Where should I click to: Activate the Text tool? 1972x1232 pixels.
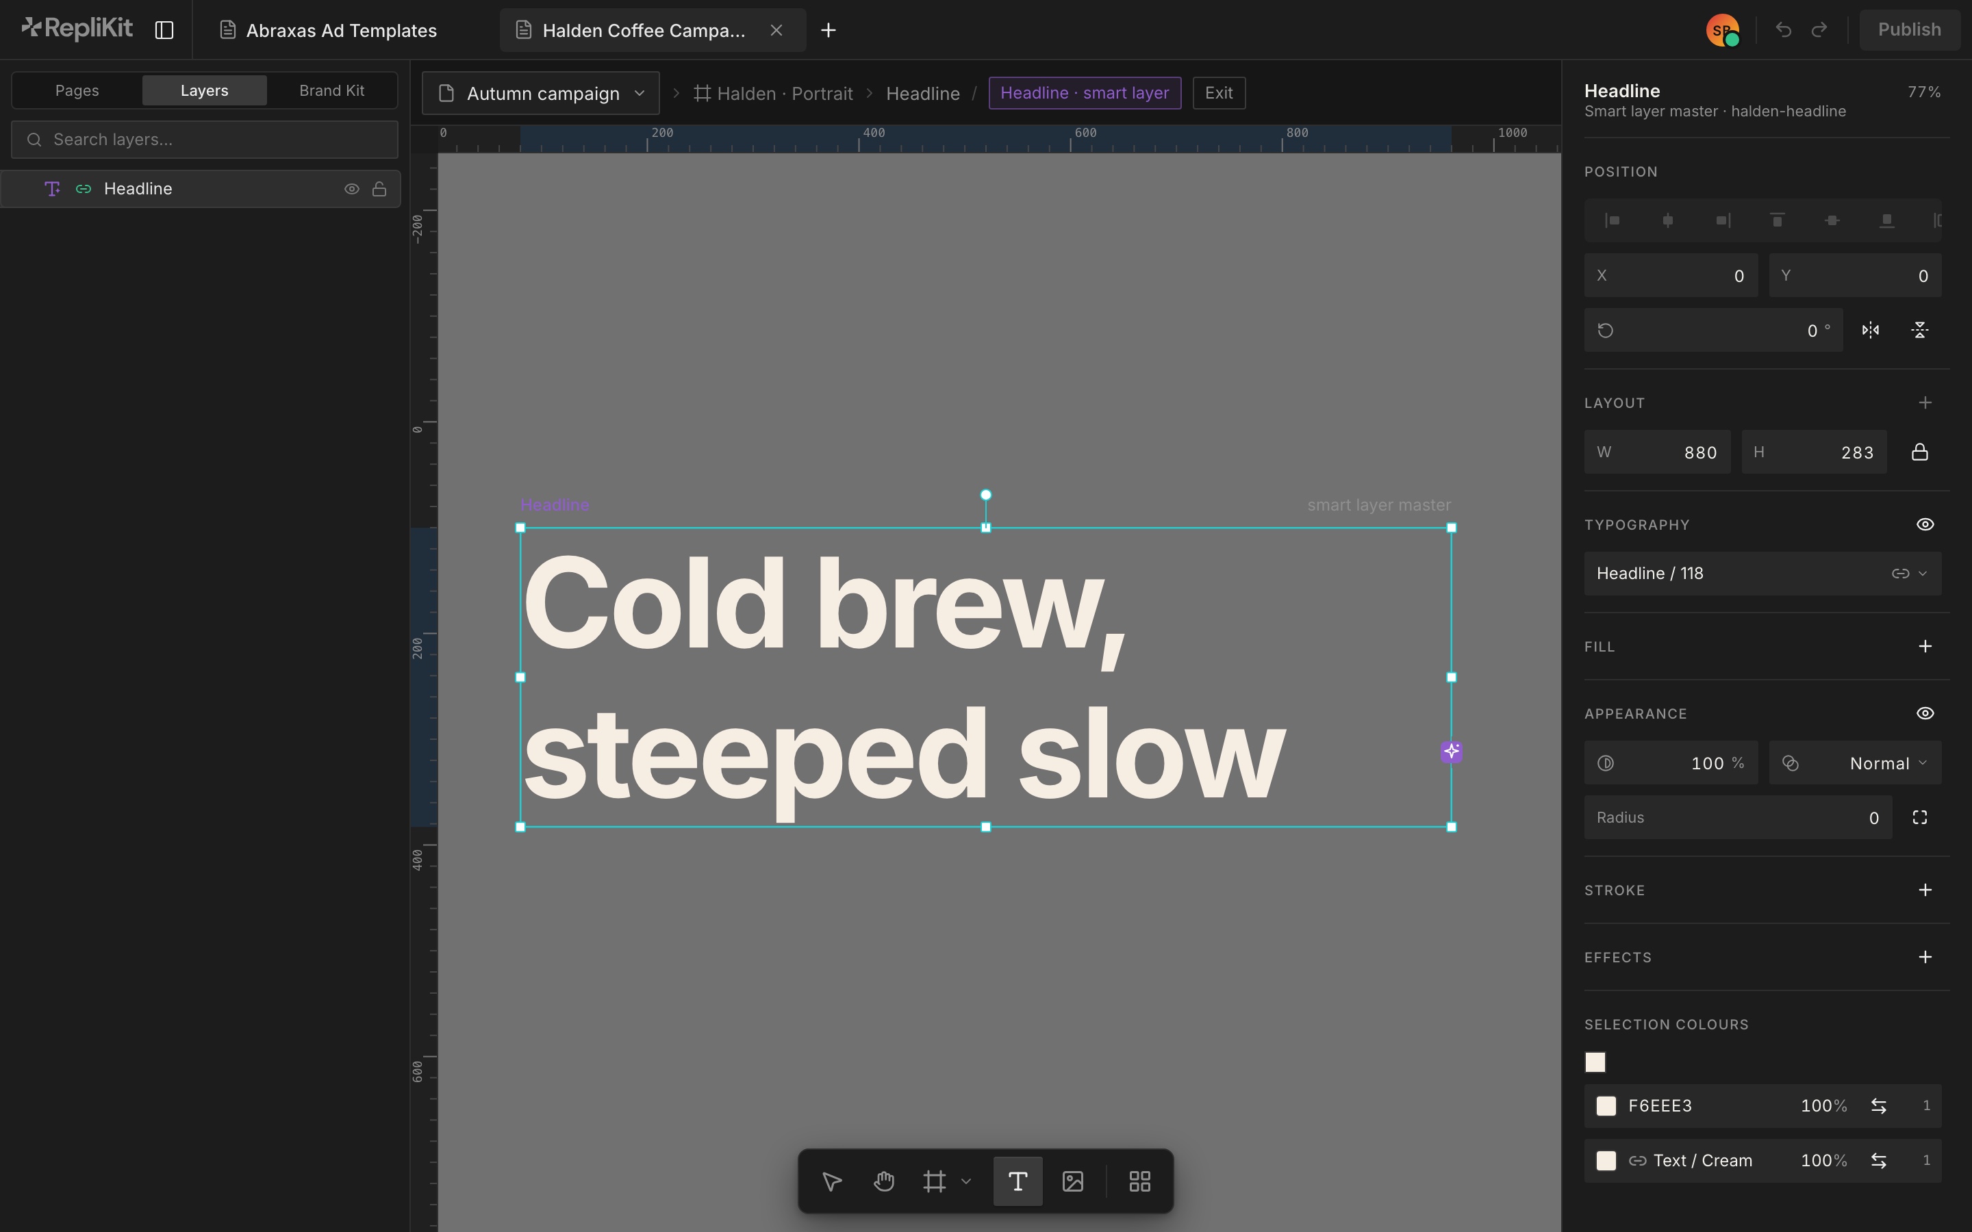1017,1181
